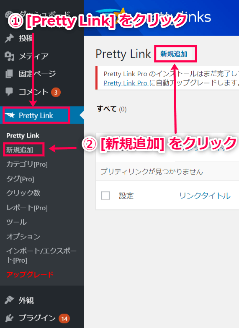Click the メディア media icon
Image resolution: width=239 pixels, height=328 pixels.
pyautogui.click(x=9, y=56)
